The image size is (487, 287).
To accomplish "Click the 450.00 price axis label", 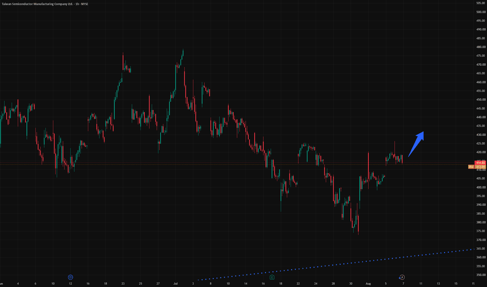I will pyautogui.click(x=481, y=100).
